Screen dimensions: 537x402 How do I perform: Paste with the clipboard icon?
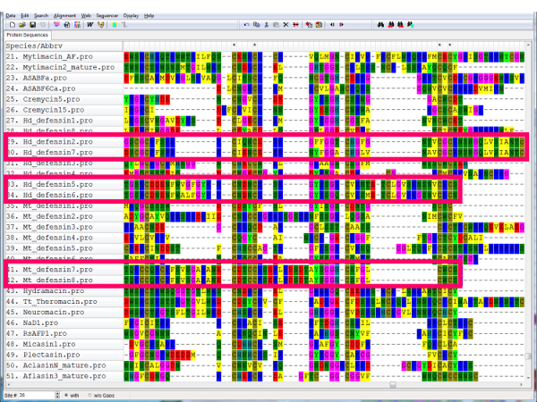[x=276, y=25]
